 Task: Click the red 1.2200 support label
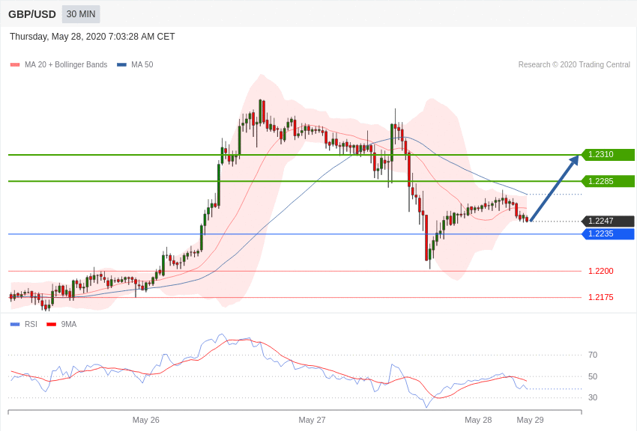[x=601, y=271]
